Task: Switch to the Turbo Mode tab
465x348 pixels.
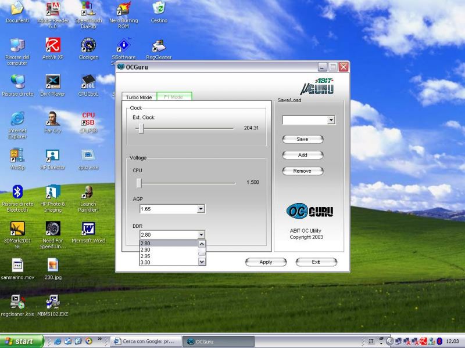Action: coord(139,97)
